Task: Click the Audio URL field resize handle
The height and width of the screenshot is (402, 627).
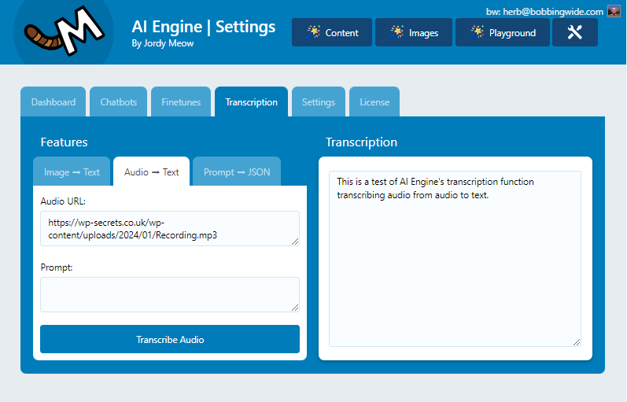Action: click(x=295, y=242)
